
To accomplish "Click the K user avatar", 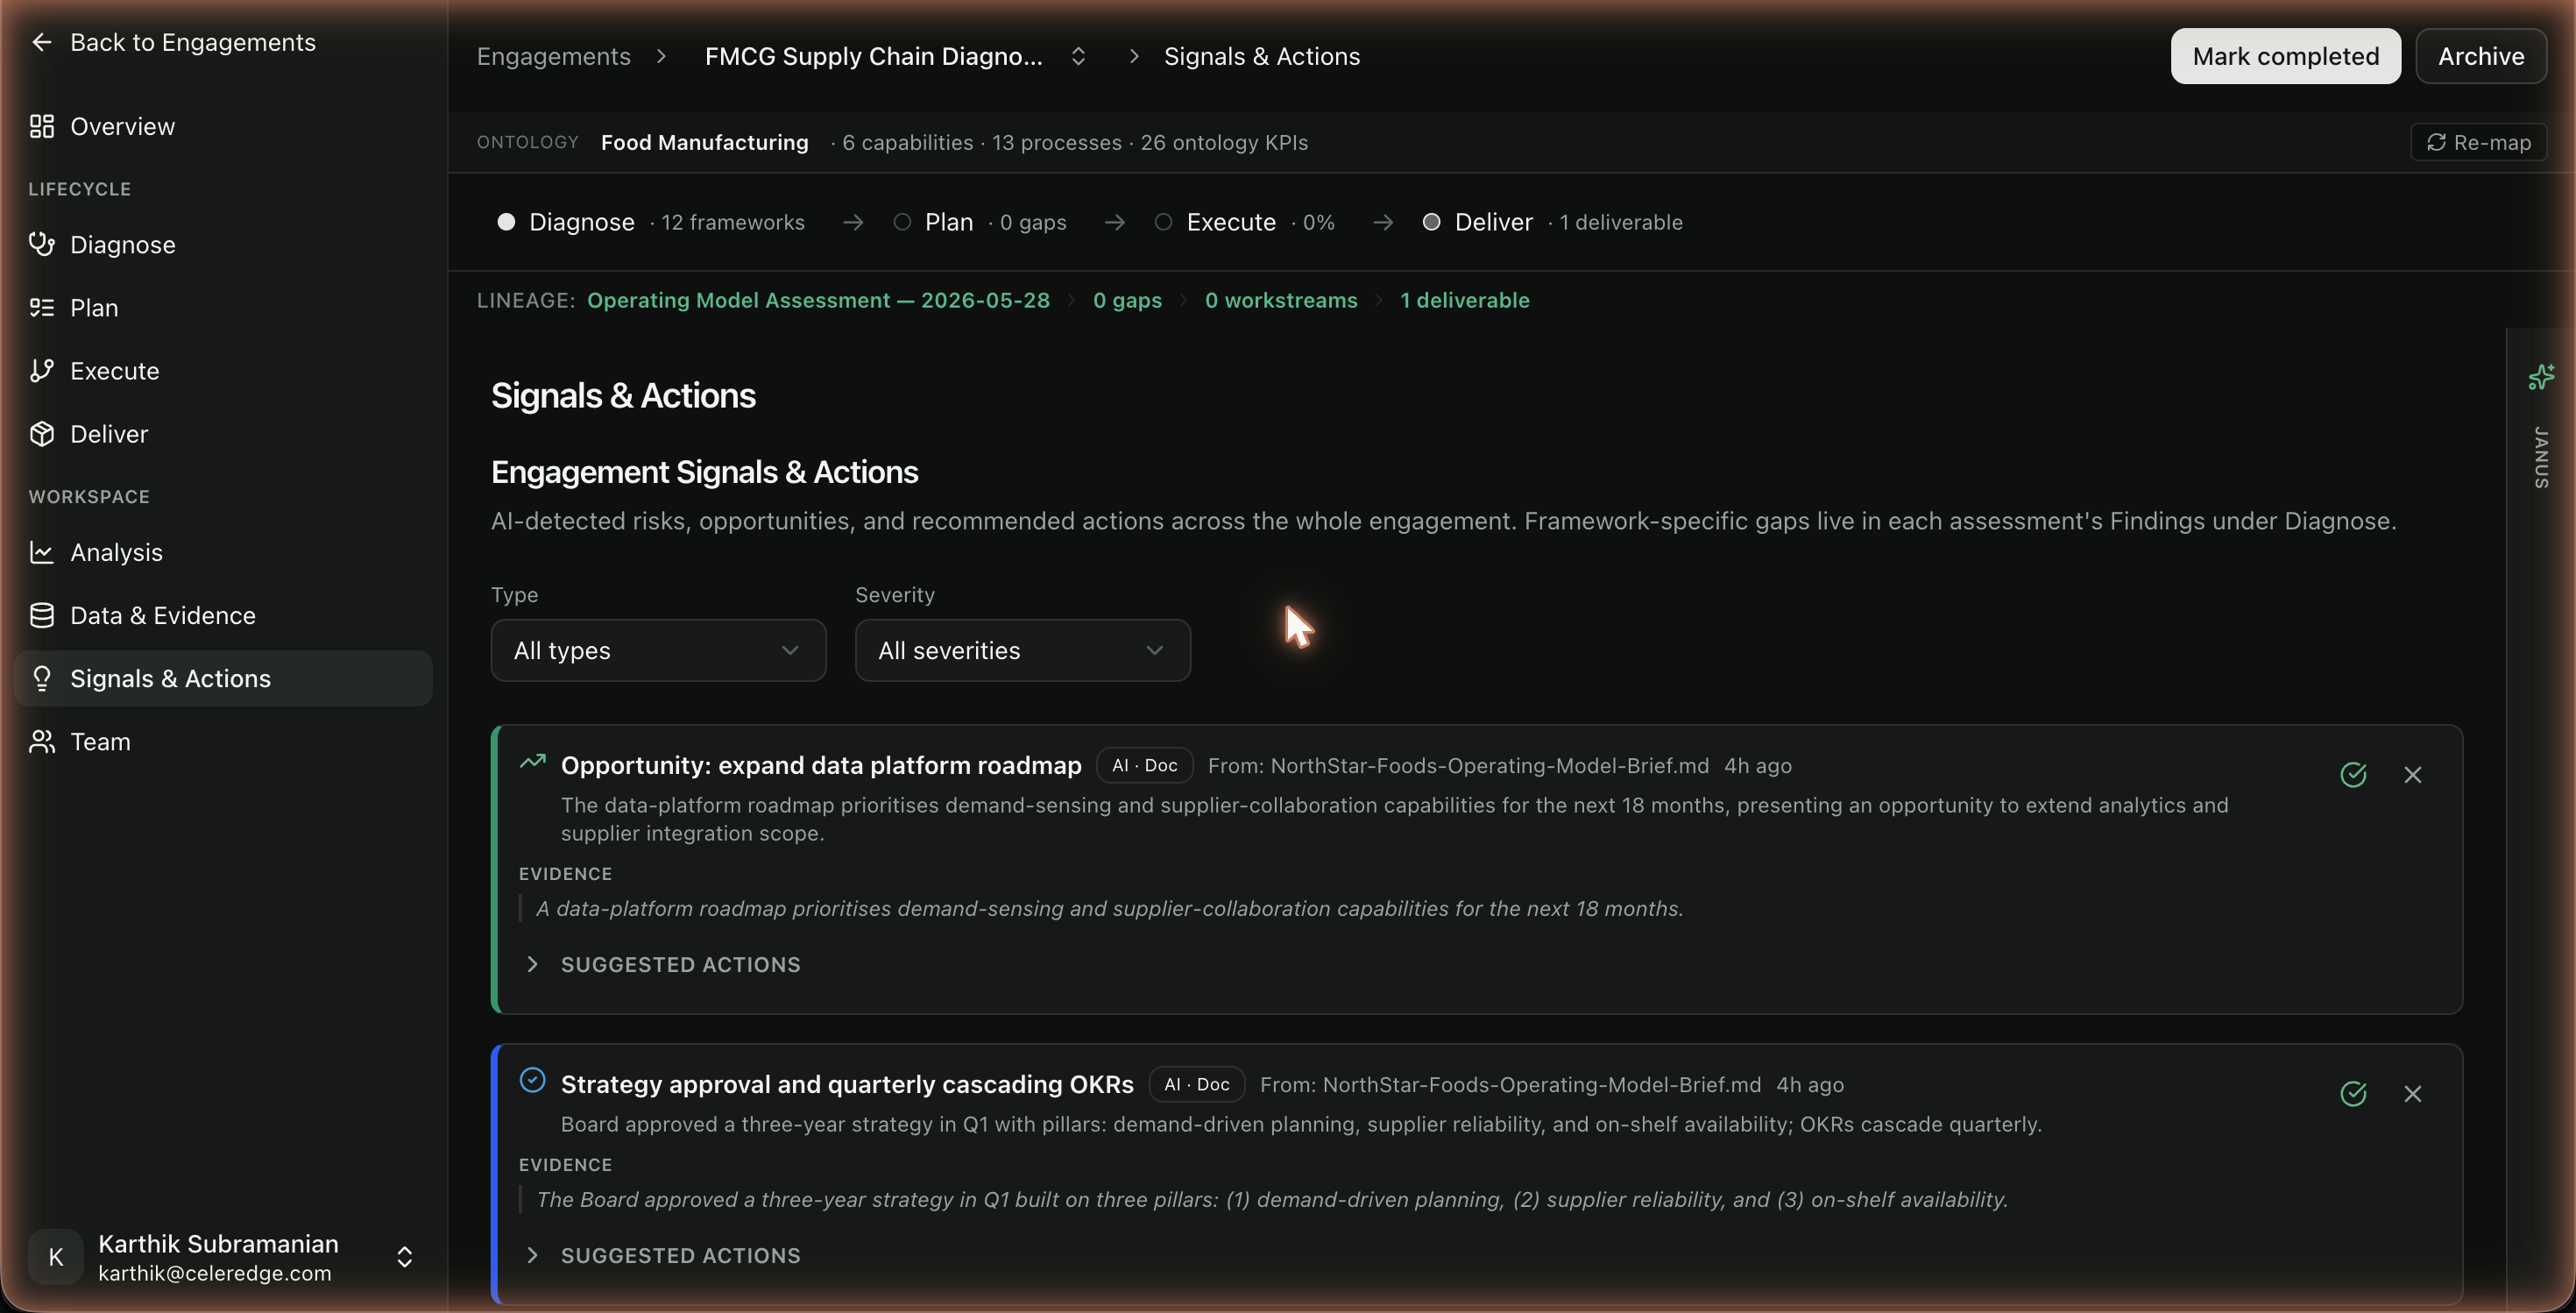I will tap(56, 1257).
